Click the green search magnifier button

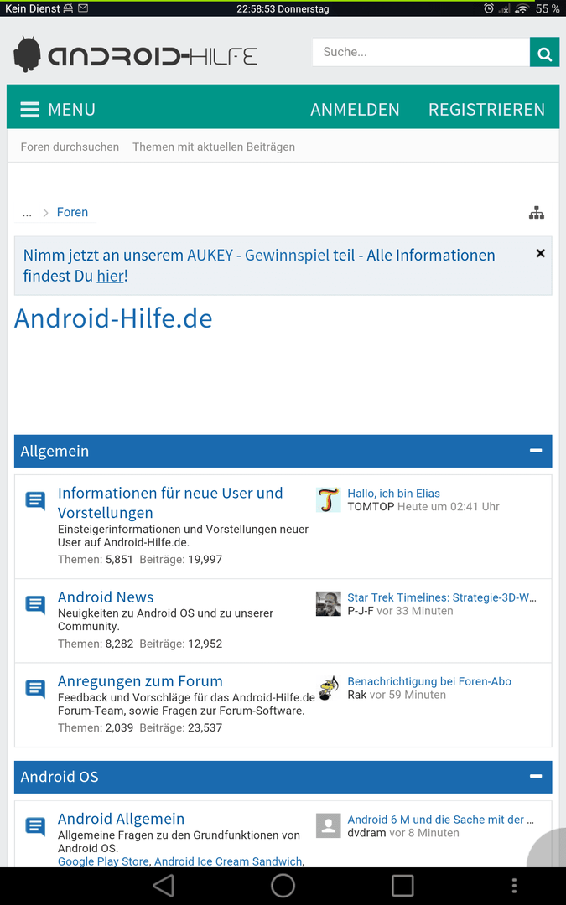click(545, 53)
